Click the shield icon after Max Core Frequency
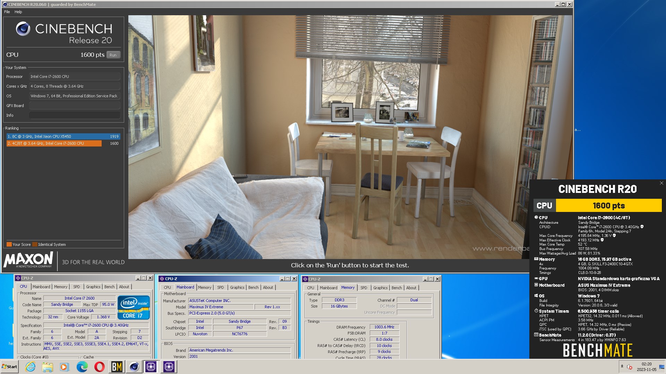This screenshot has width=666, height=374. tap(614, 235)
